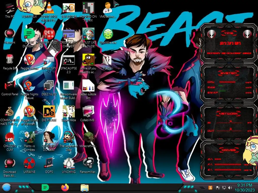This screenshot has height=193, width=258.
Task: Click the CPU usage bar in SYSTEM widget
Action: (x=227, y=82)
